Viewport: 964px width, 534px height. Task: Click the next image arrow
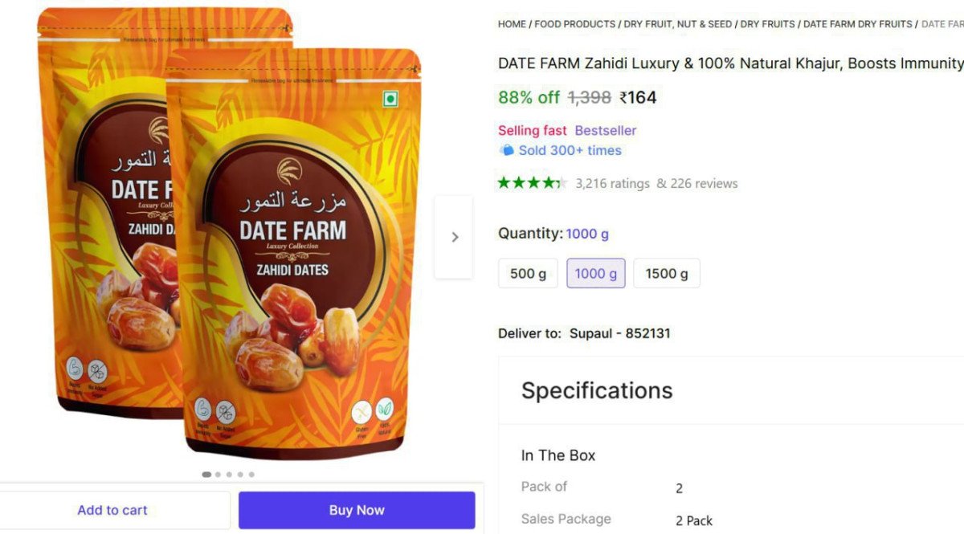click(x=454, y=237)
